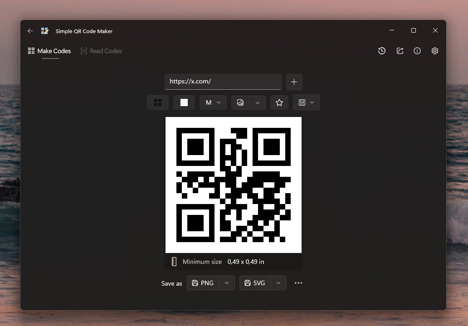The height and width of the screenshot is (326, 468).
Task: Expand the SVG save options chevron
Action: [278, 283]
